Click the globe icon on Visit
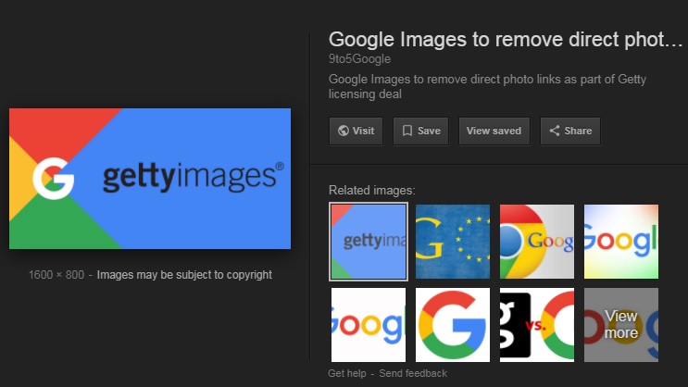 tap(344, 131)
